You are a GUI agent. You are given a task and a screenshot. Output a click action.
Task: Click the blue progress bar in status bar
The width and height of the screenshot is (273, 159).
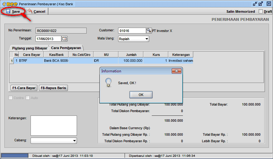coord(15,156)
